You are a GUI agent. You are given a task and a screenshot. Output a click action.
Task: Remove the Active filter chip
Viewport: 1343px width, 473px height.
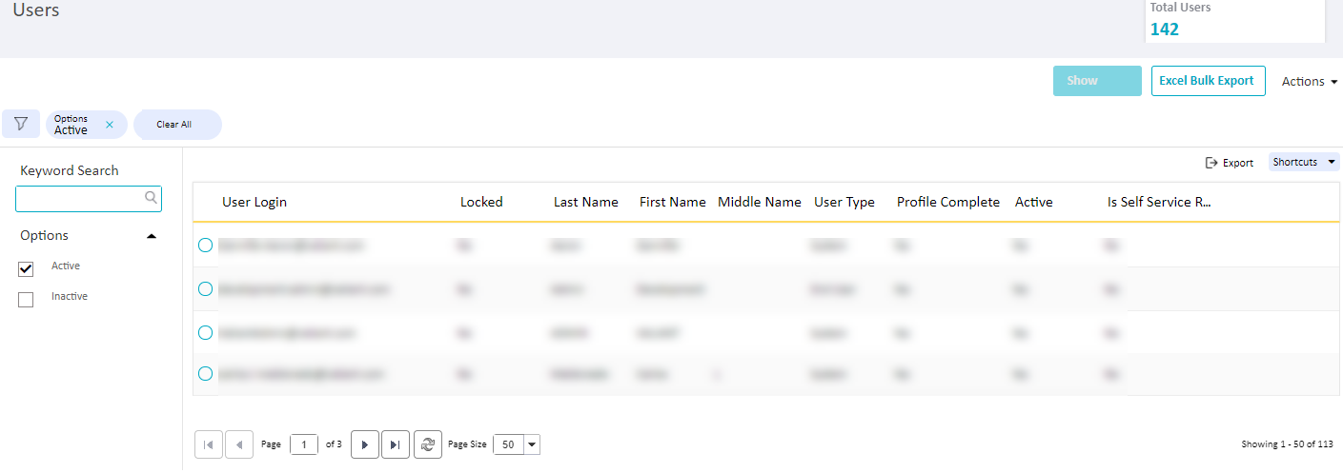110,125
